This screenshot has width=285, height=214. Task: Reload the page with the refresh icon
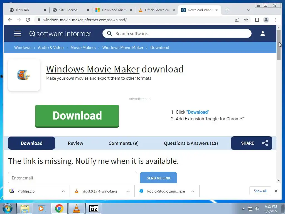(28, 20)
